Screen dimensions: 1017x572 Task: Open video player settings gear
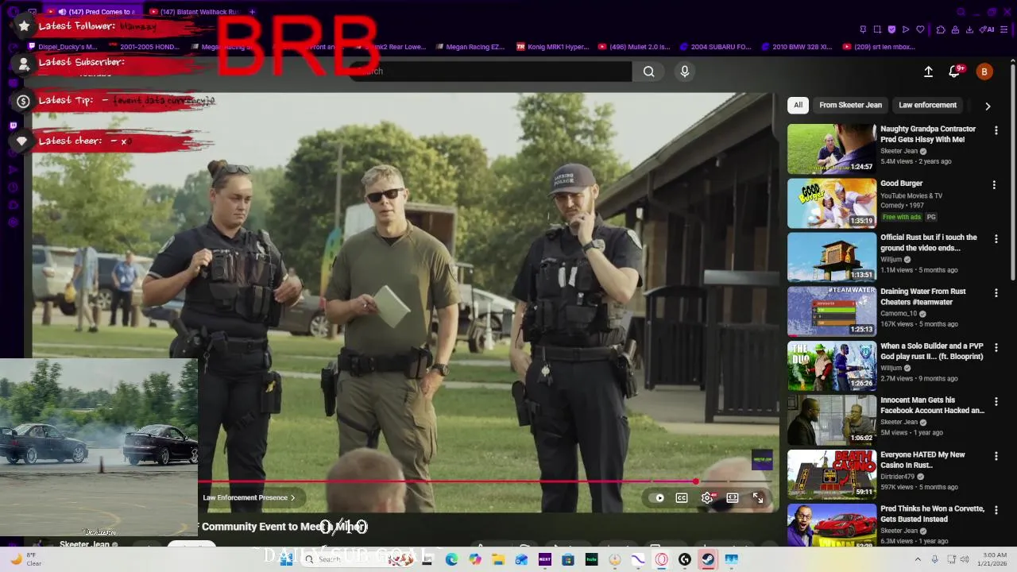(x=707, y=498)
